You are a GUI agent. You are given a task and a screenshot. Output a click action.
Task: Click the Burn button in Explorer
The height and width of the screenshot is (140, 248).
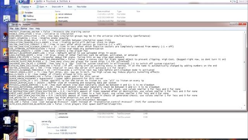tap(70, 7)
